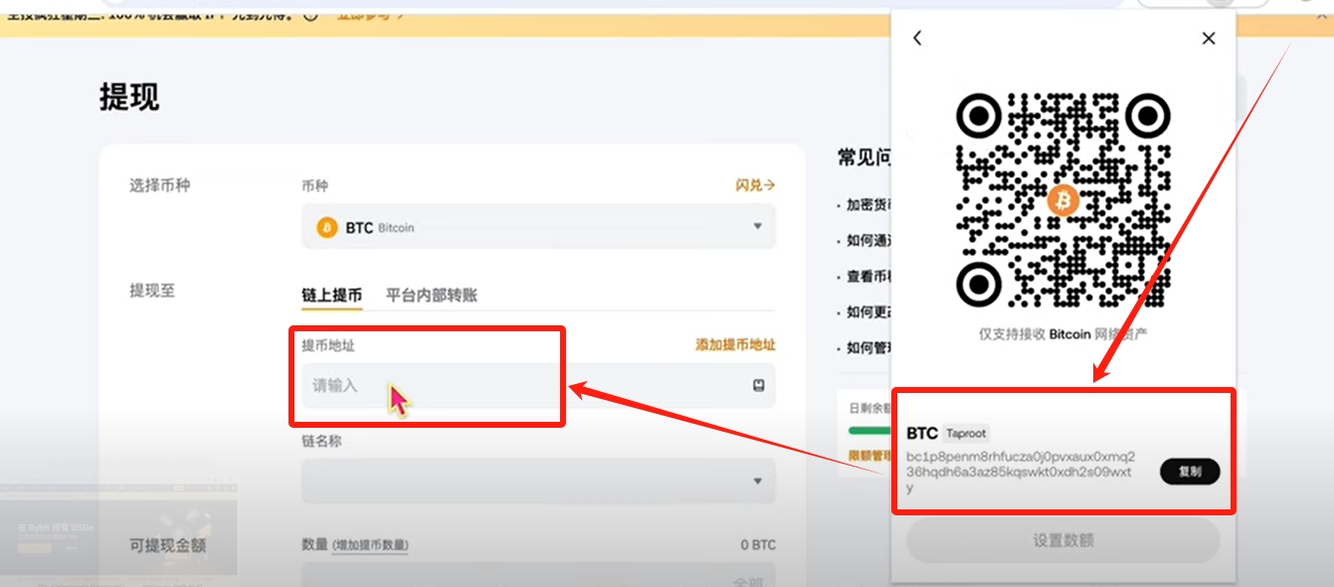Click the Bitcoin receive QR code

click(x=1062, y=200)
